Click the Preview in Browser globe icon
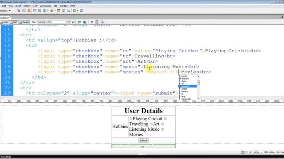This screenshot has width=284, height=159. tap(85, 22)
